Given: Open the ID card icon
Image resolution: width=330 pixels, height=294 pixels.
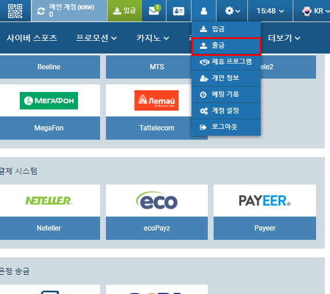Looking at the screenshot, I should tap(179, 11).
